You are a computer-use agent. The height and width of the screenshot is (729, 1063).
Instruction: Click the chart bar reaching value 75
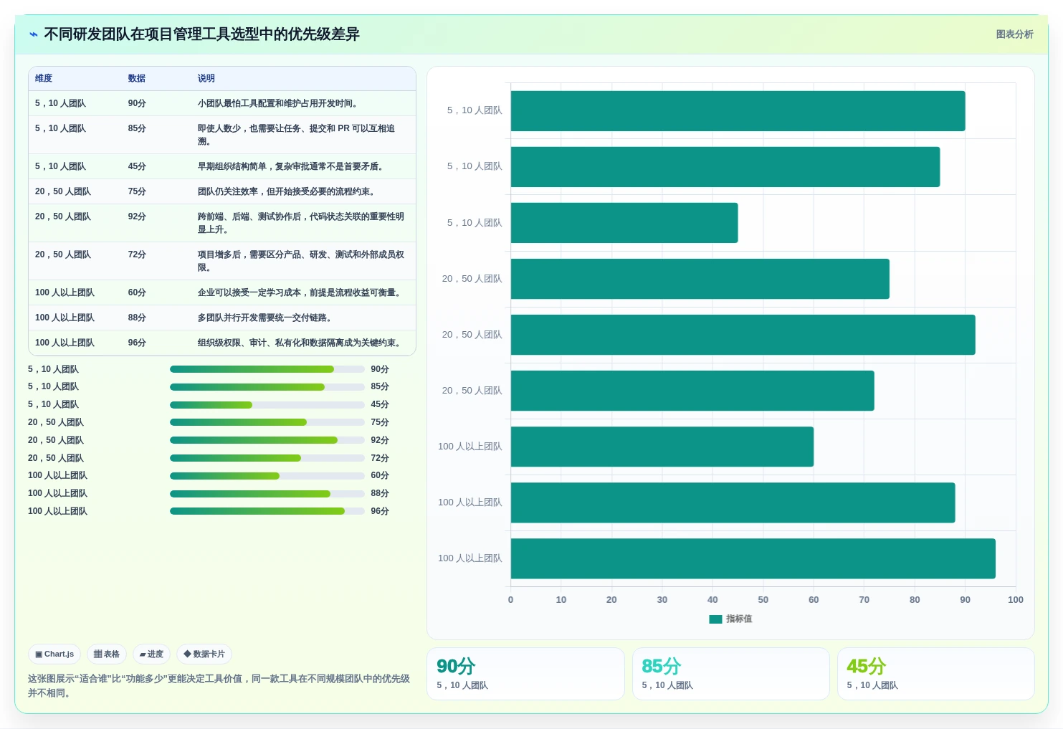click(x=700, y=279)
